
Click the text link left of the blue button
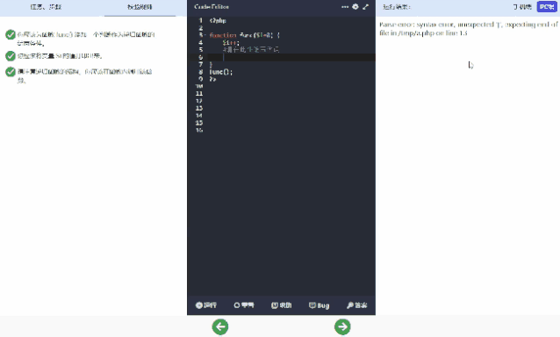(x=522, y=7)
